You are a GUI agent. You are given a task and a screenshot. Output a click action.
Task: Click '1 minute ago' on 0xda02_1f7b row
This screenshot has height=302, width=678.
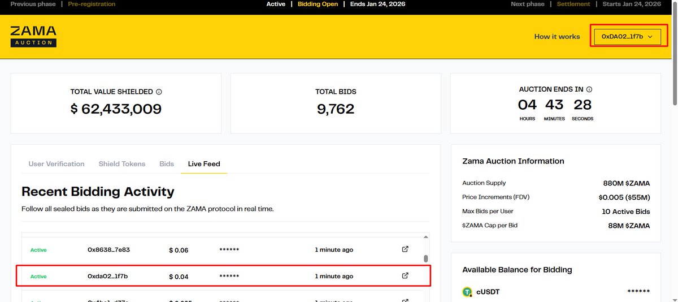point(334,277)
